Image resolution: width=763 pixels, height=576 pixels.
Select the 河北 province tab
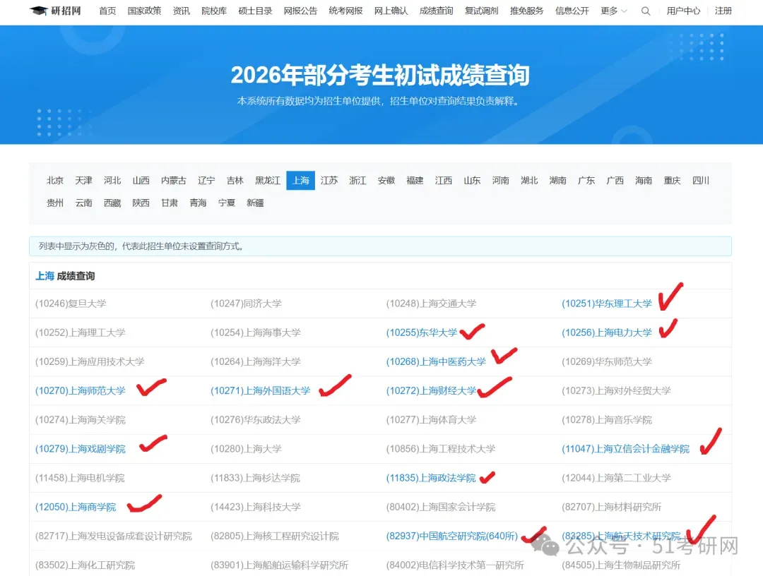coord(112,180)
